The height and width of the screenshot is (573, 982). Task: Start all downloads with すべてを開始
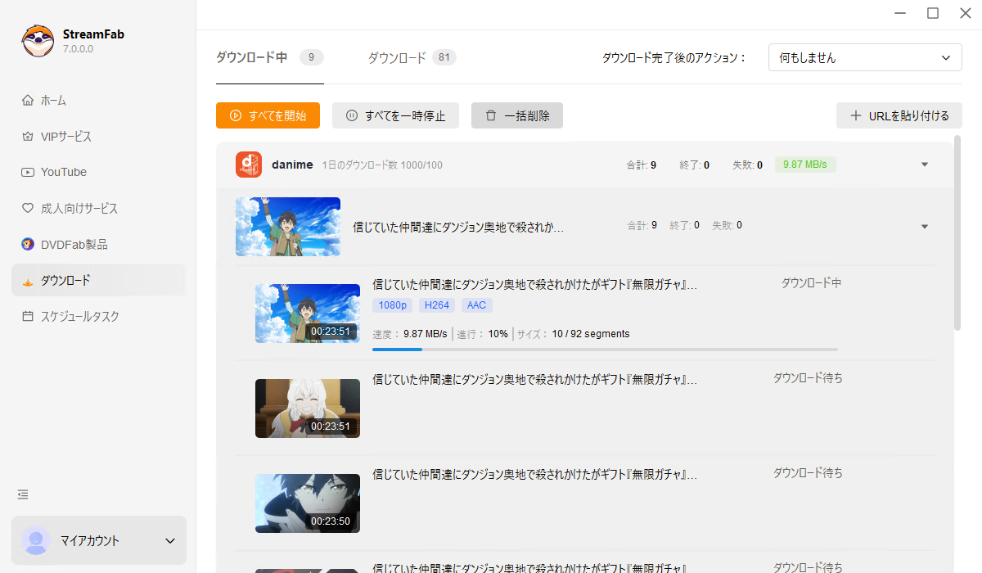tap(268, 115)
